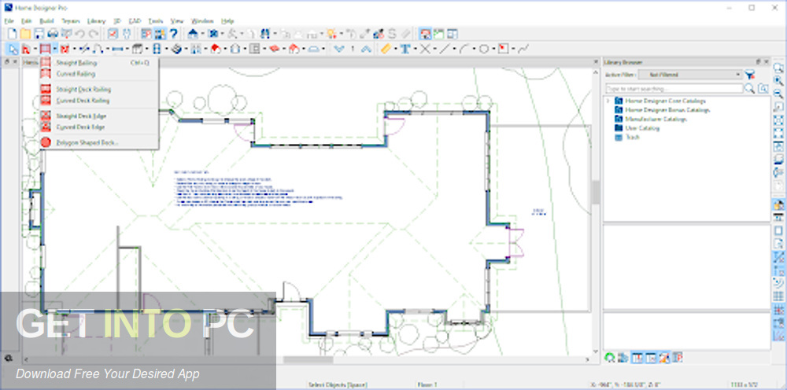This screenshot has height=390, width=787.
Task: Select the diagonal Draw Line tool
Action: [444, 49]
